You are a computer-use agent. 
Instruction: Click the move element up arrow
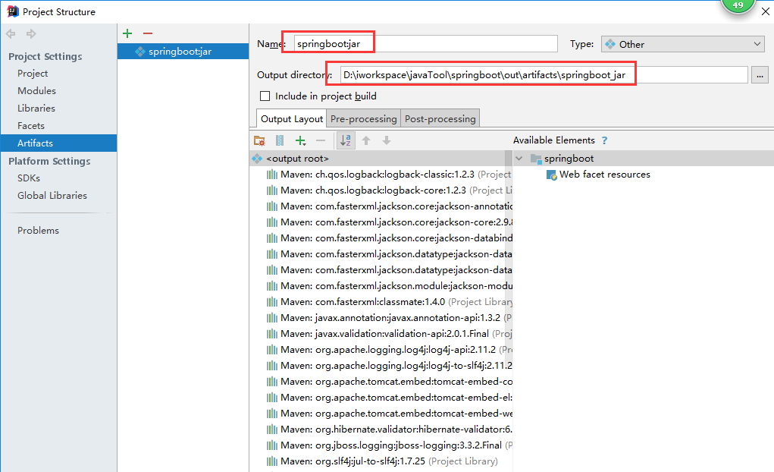(x=366, y=140)
